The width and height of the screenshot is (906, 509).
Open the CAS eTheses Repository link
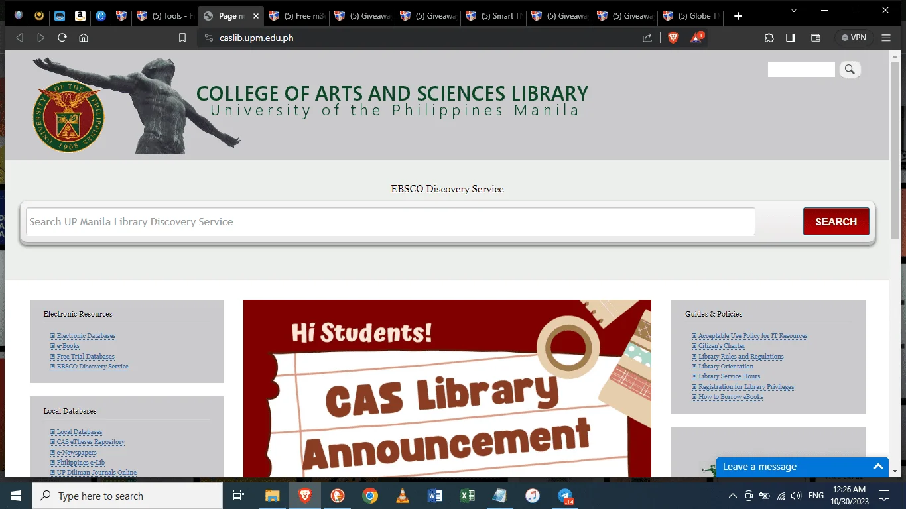pos(91,442)
